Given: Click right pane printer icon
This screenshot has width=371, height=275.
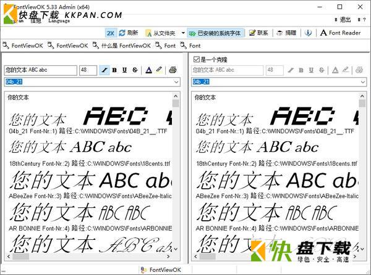Looking at the screenshot, I should tap(359, 70).
